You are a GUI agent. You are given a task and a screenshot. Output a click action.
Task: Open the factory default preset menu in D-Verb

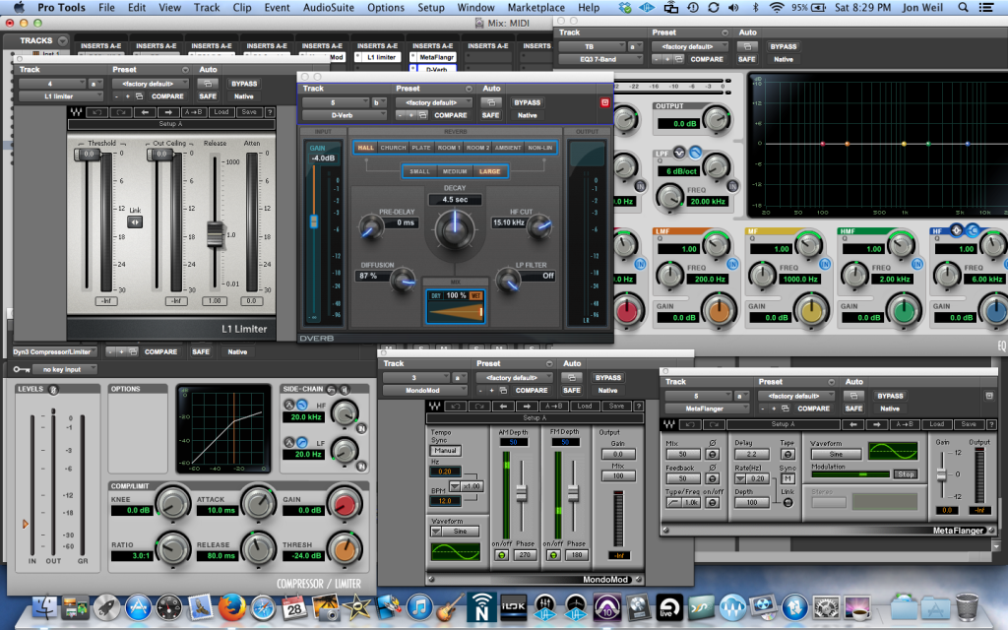point(434,102)
